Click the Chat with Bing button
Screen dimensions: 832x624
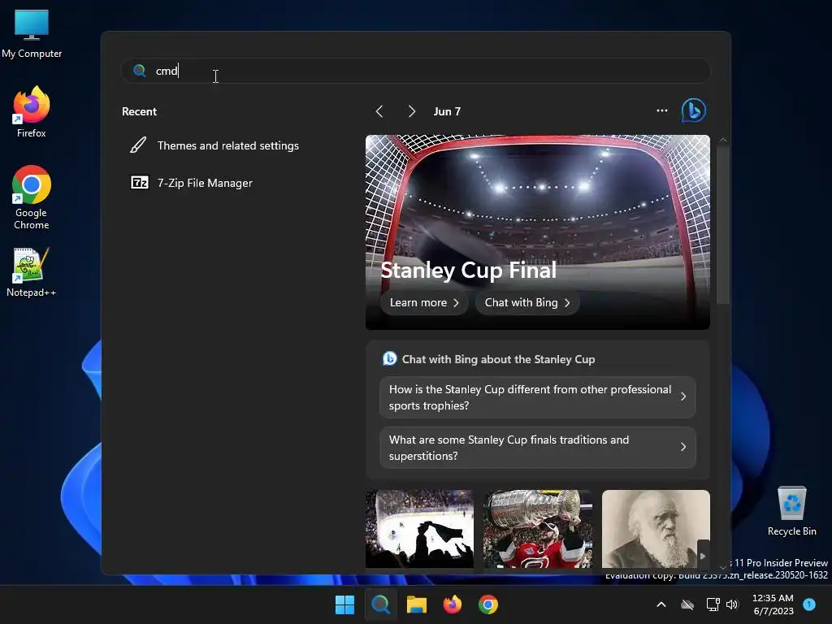point(526,302)
